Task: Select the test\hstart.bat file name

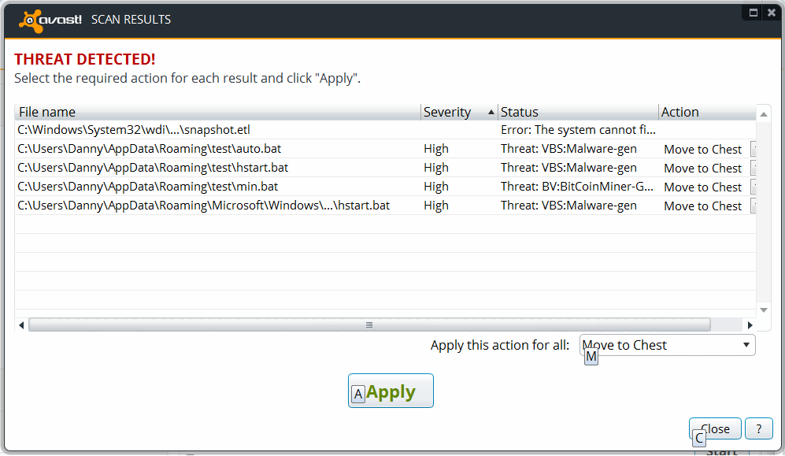Action: click(153, 168)
